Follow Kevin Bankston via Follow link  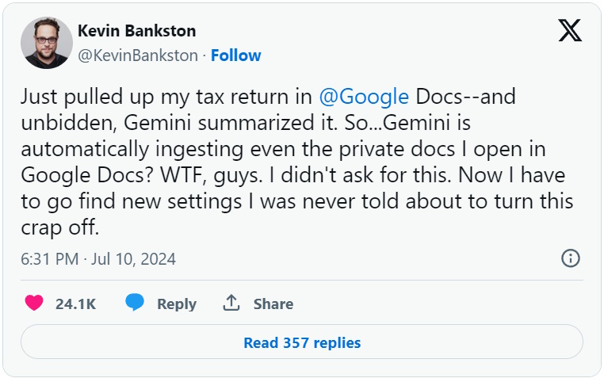click(x=236, y=55)
